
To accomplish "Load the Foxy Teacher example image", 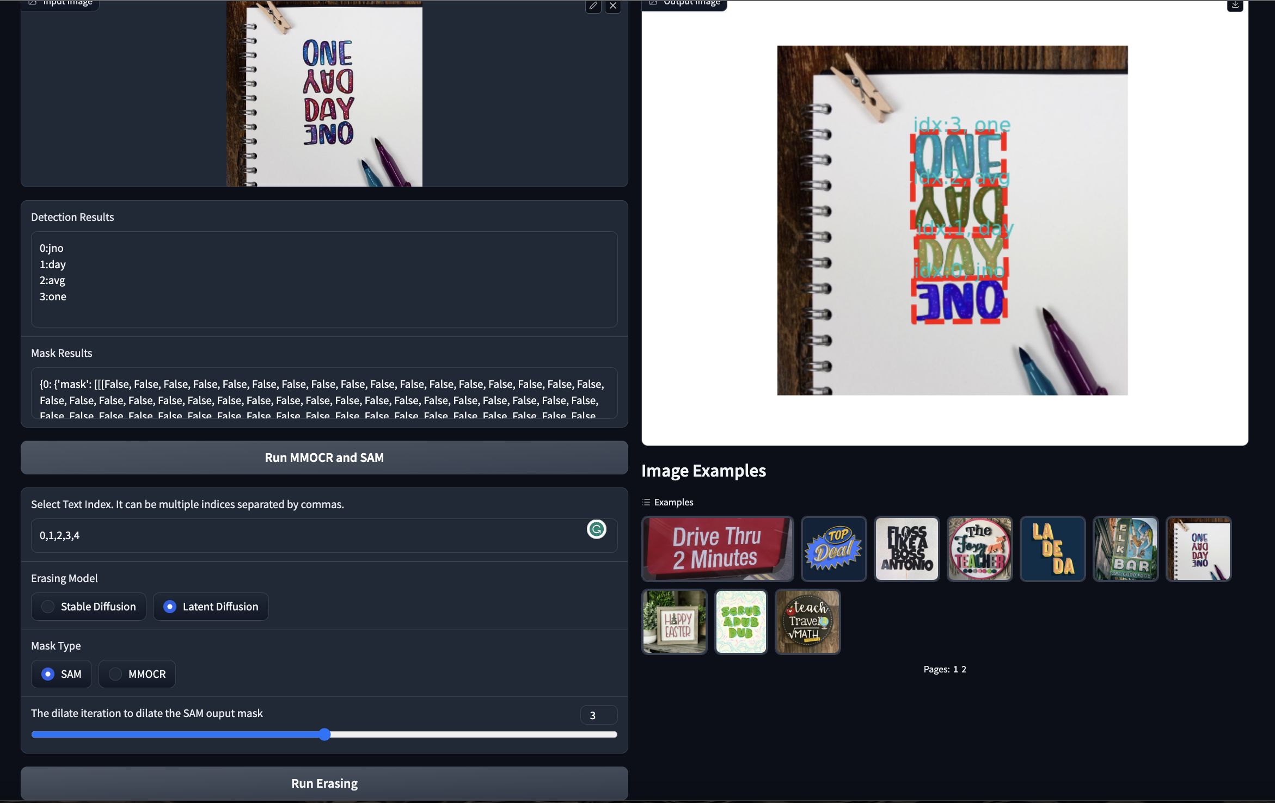I will (979, 548).
